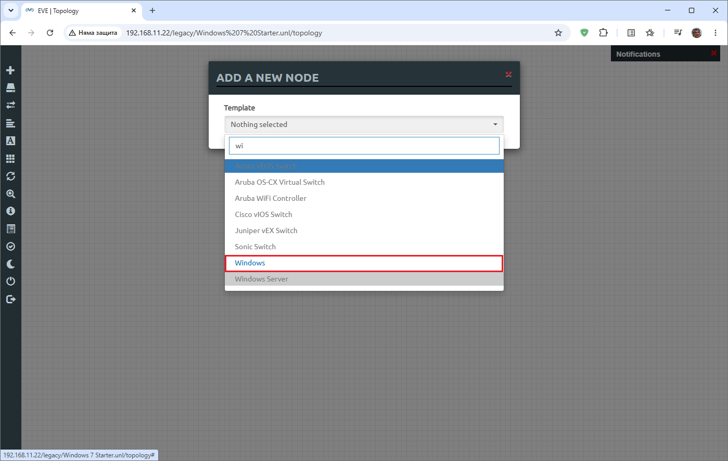
Task: Choose Juniper vEX Switch template
Action: point(364,230)
